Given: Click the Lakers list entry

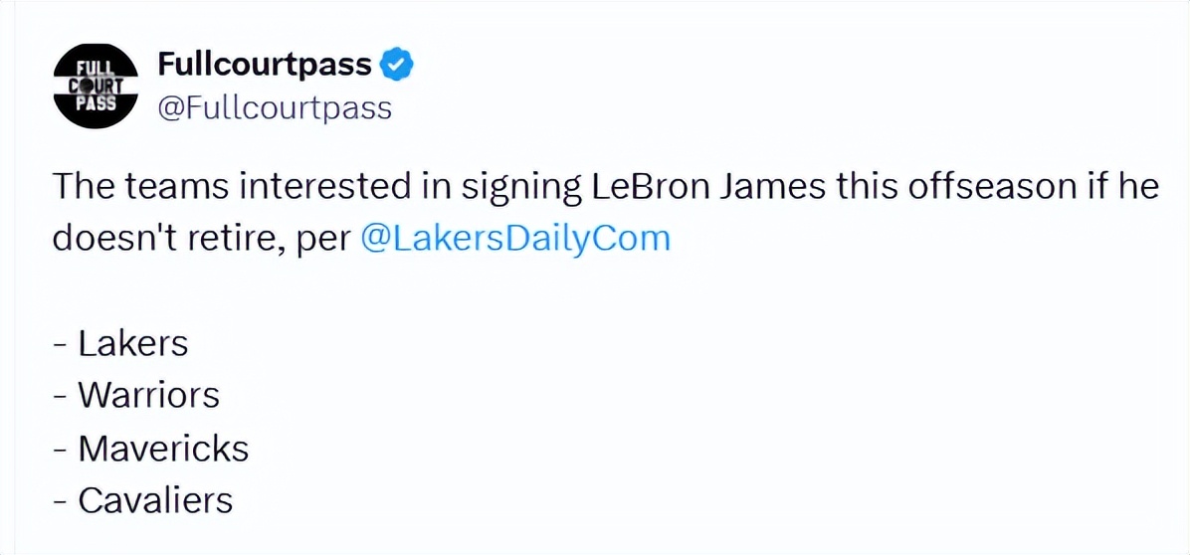Looking at the screenshot, I should click(132, 343).
